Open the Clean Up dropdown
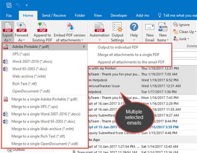This screenshot has height=153, width=197. click(195, 32)
